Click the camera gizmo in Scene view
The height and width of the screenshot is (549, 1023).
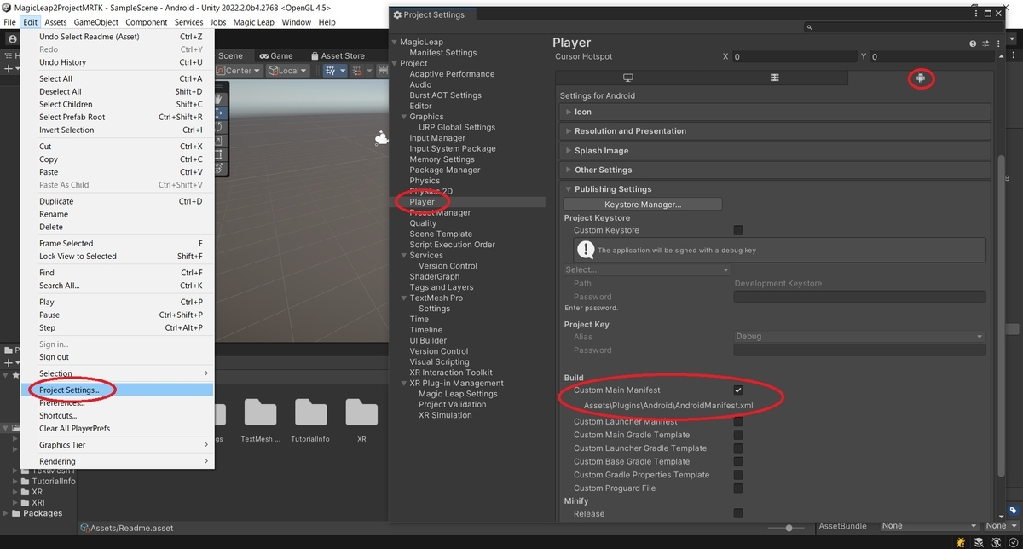[x=382, y=138]
